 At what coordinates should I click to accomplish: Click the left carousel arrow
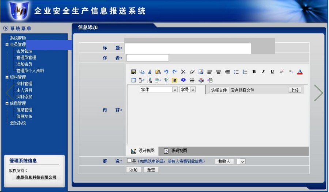click(10, 93)
